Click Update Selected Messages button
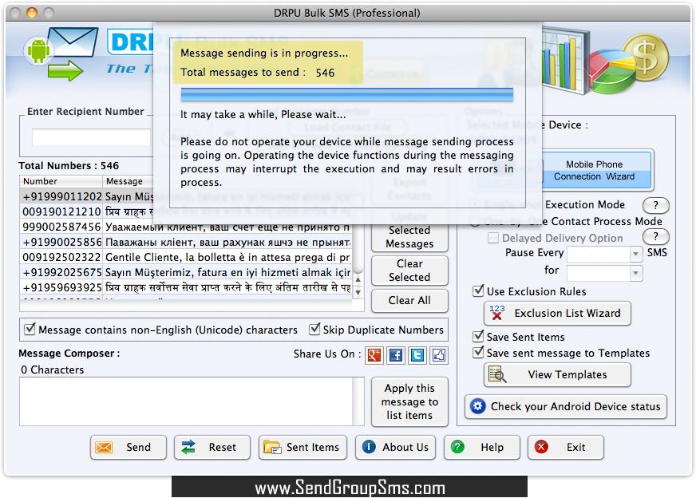 click(409, 237)
